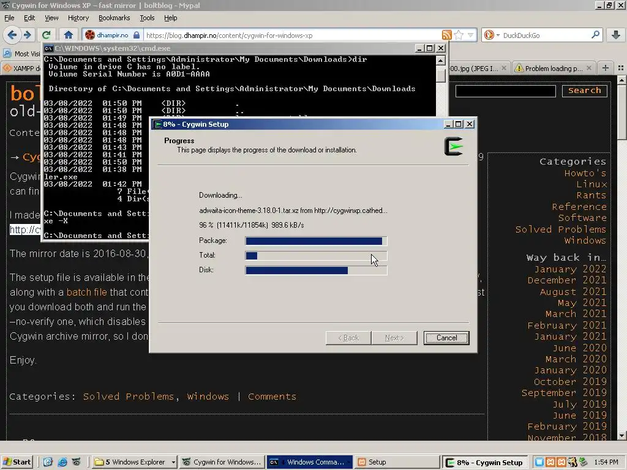The height and width of the screenshot is (470, 627).
Task: Open the address bar history dropdown arrow
Action: click(471, 35)
